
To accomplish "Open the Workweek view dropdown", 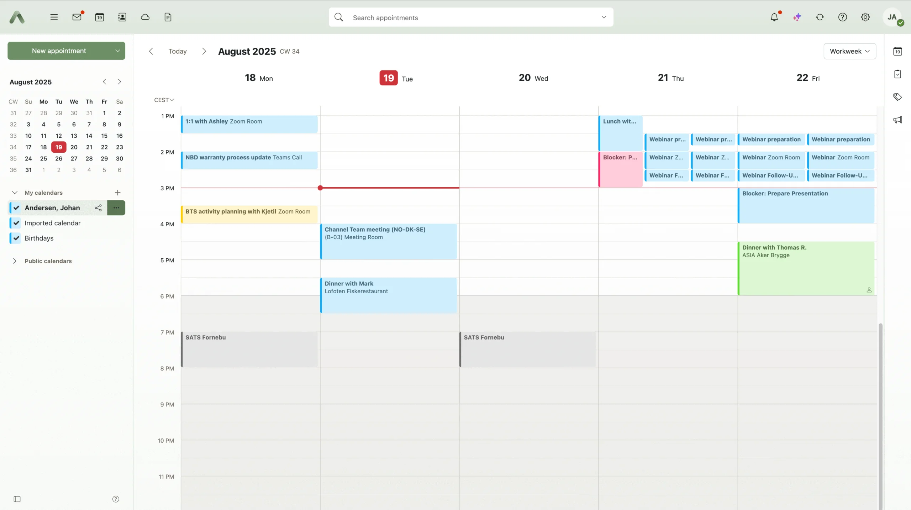I will tap(849, 51).
